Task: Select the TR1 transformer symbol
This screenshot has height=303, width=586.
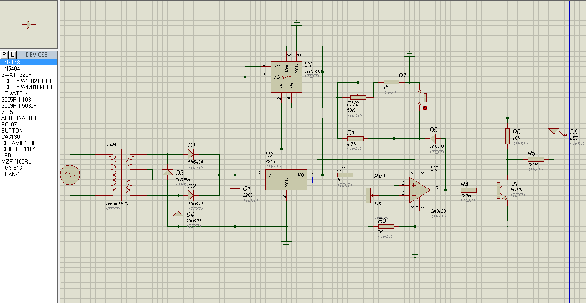Action: pyautogui.click(x=121, y=175)
